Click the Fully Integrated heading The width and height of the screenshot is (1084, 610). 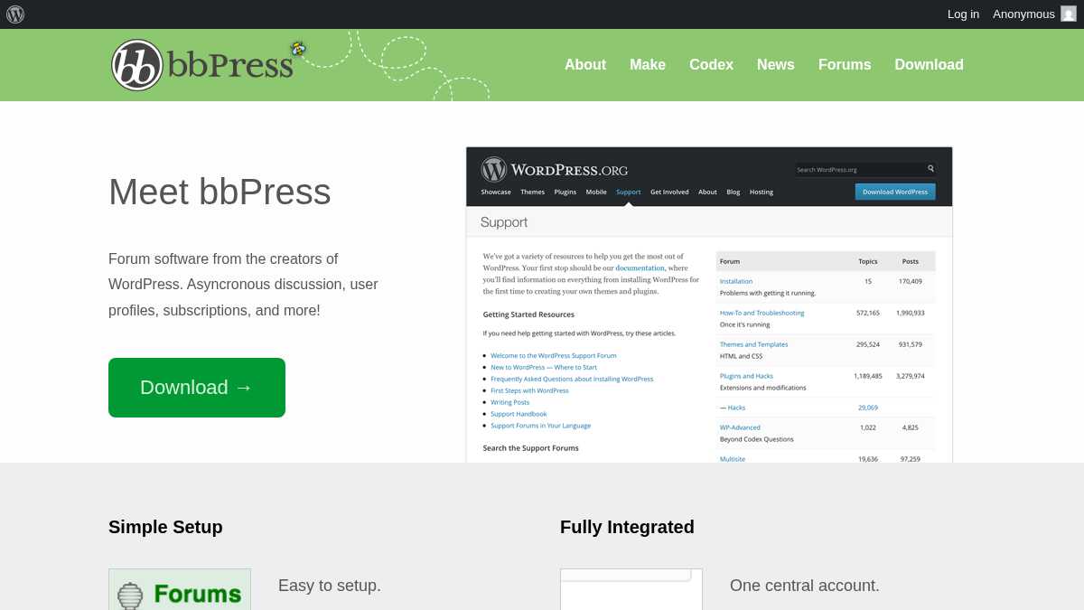[627, 527]
